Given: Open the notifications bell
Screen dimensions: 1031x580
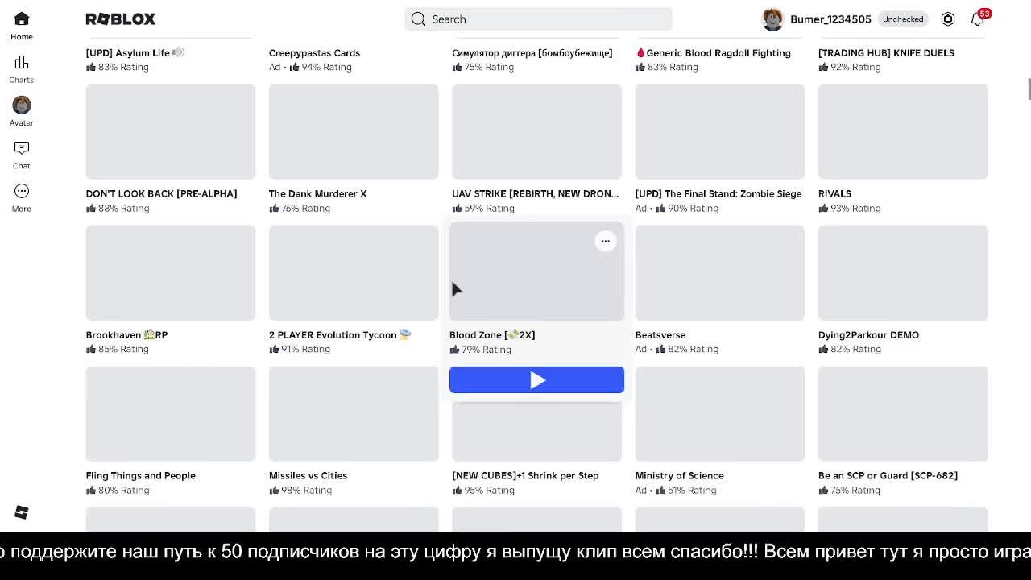Looking at the screenshot, I should click(977, 19).
